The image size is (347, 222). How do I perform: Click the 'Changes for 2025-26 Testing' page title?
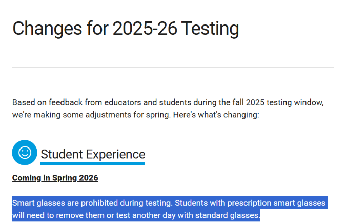[126, 29]
